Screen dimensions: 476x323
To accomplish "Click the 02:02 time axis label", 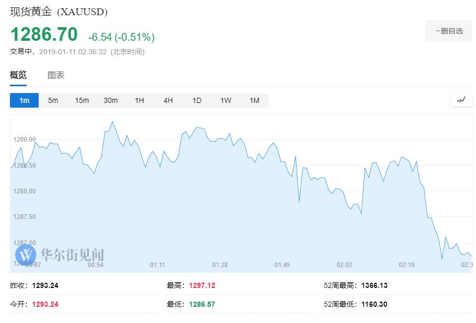I will (344, 265).
